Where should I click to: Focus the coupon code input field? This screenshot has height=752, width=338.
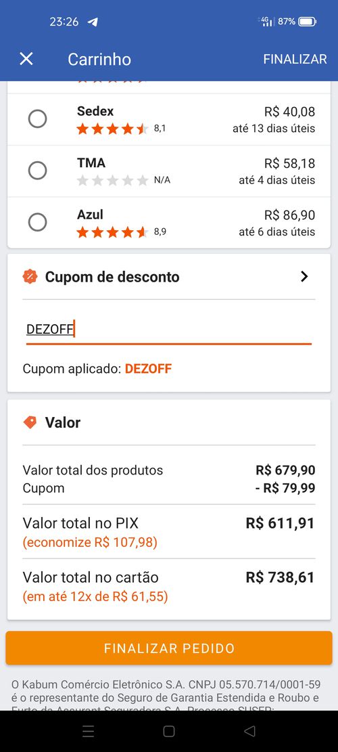(169, 330)
